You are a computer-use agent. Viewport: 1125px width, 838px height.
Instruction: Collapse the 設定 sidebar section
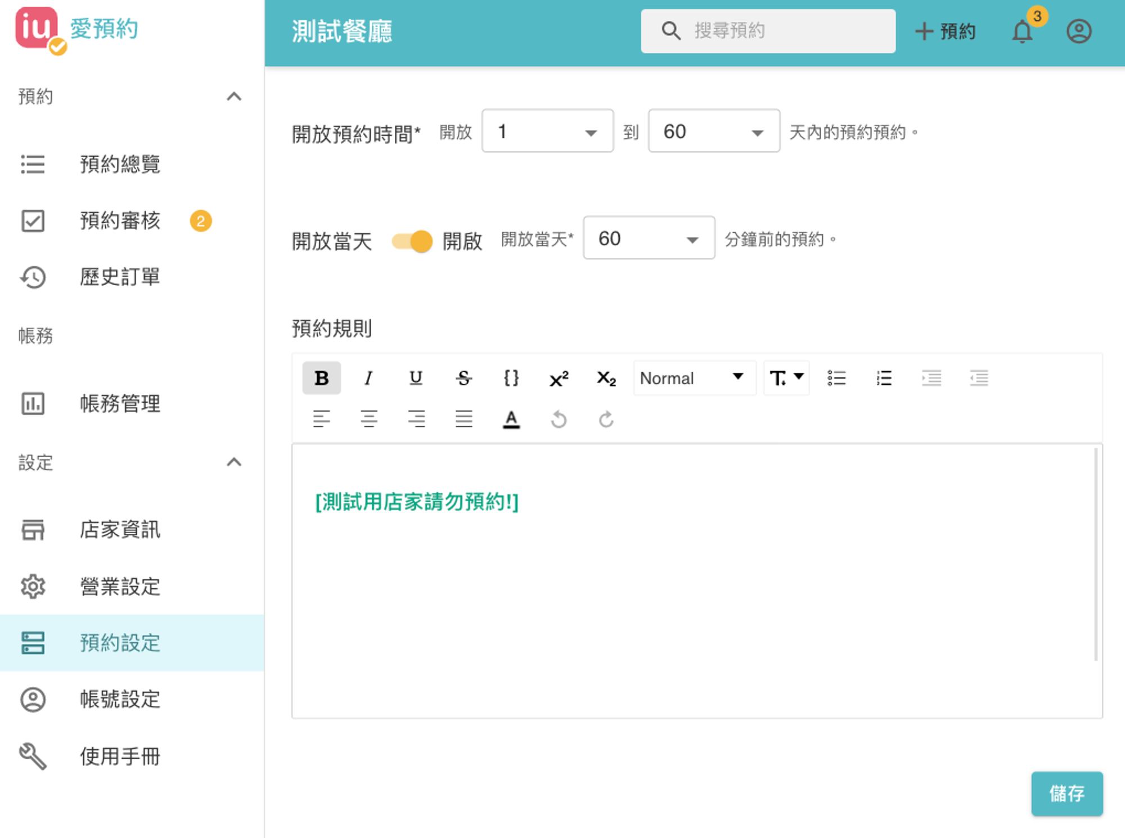pyautogui.click(x=234, y=462)
